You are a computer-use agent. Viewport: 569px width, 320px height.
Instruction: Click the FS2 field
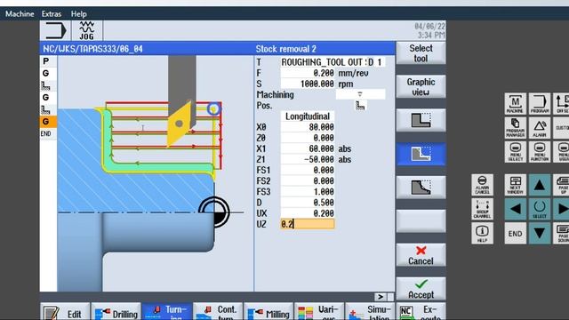pos(308,181)
